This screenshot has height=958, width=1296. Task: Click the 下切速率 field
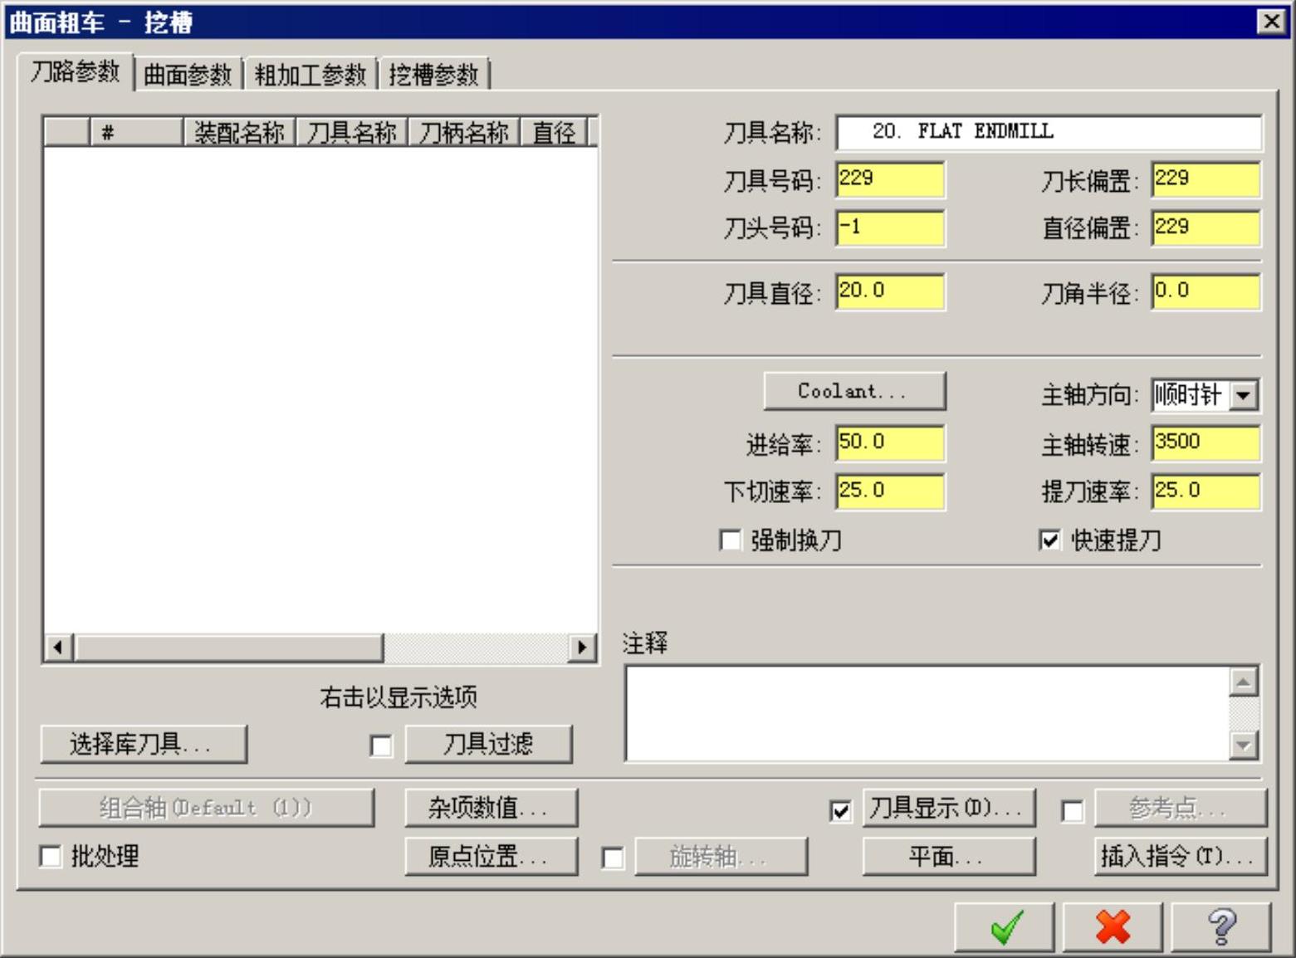(x=890, y=491)
